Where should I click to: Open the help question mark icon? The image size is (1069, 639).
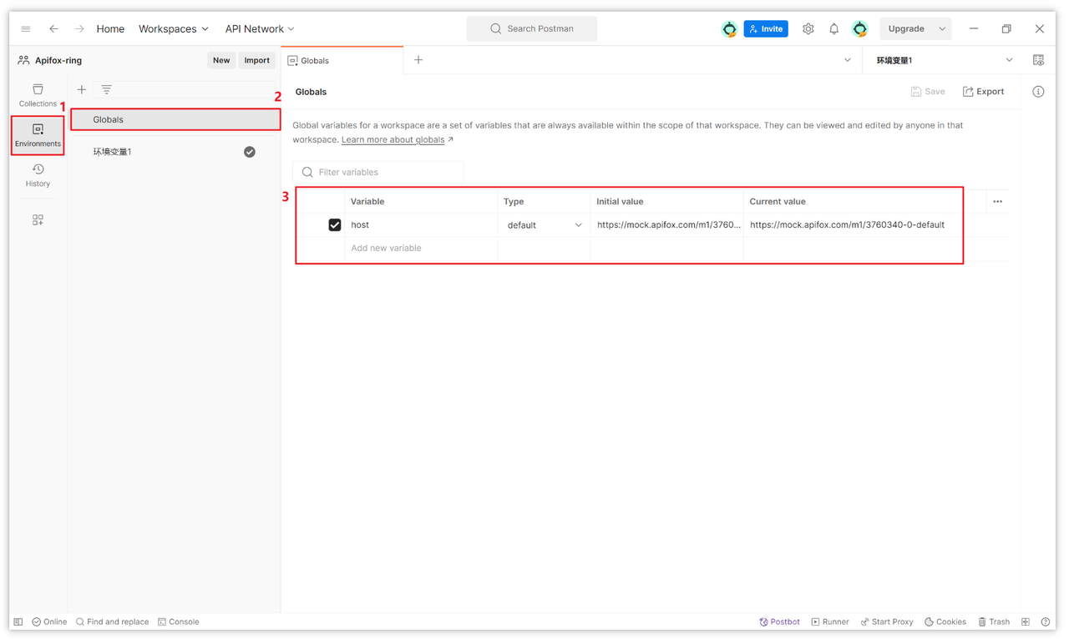[1046, 621]
